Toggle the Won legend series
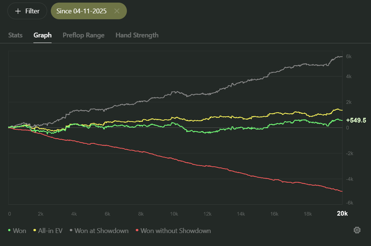This screenshot has width=371, height=246. [17, 231]
